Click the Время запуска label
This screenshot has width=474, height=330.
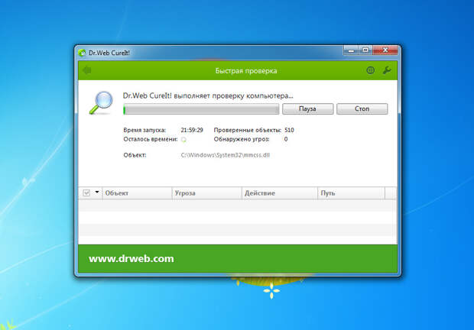144,130
